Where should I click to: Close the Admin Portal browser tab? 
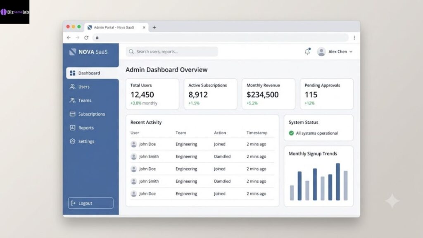pyautogui.click(x=144, y=27)
